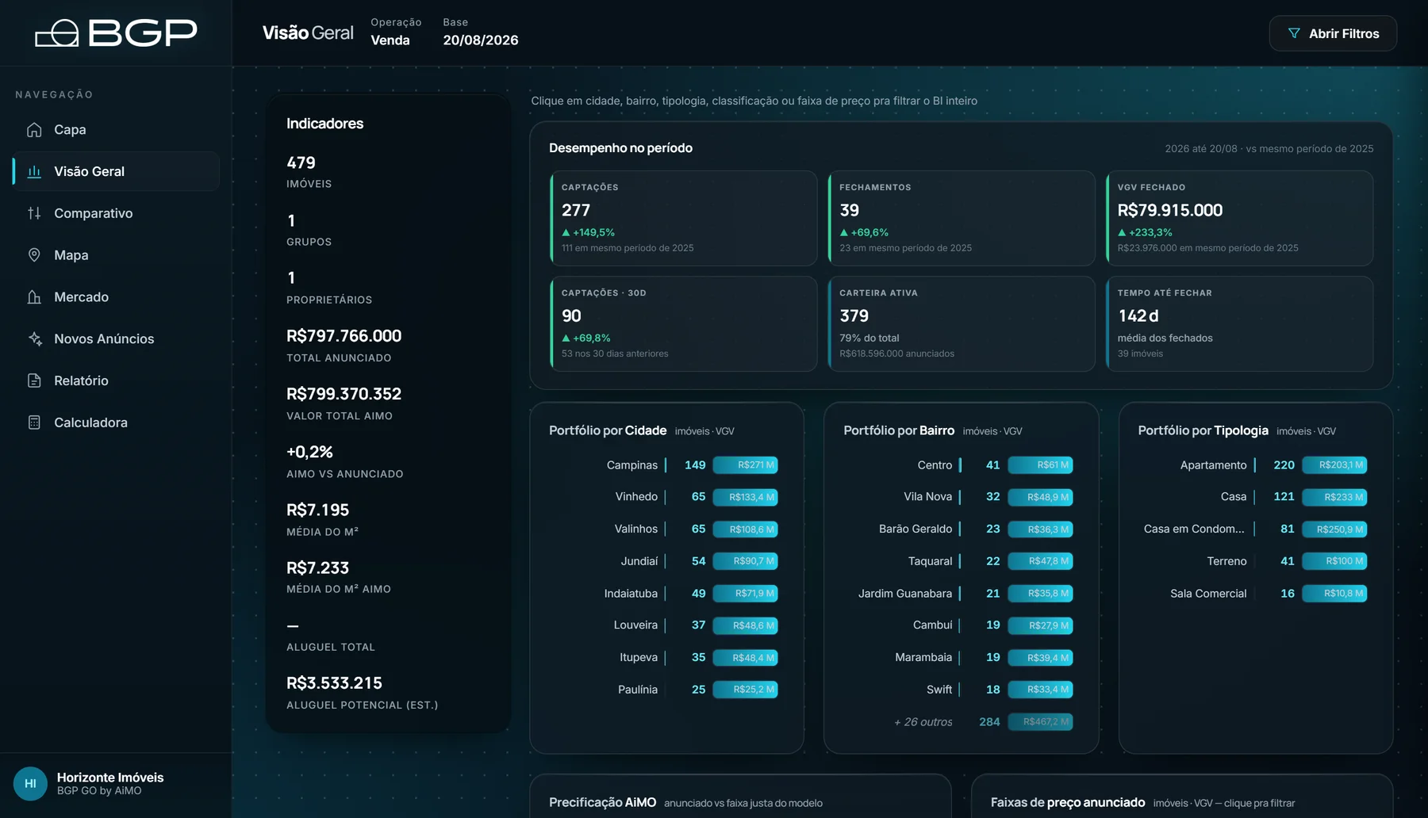Select the Calculadora navigation item
This screenshot has height=818, width=1428.
click(116, 422)
